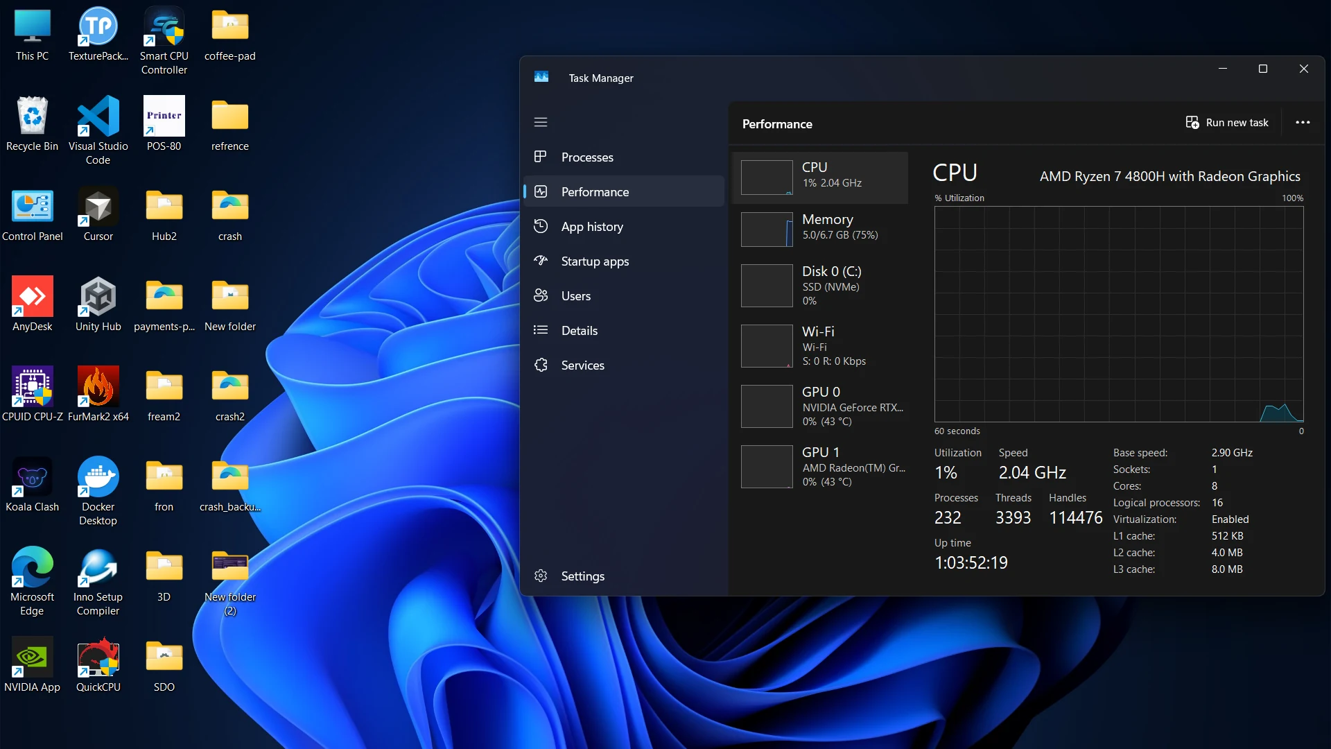Click the CPU utilization graph area

pos(1119,314)
